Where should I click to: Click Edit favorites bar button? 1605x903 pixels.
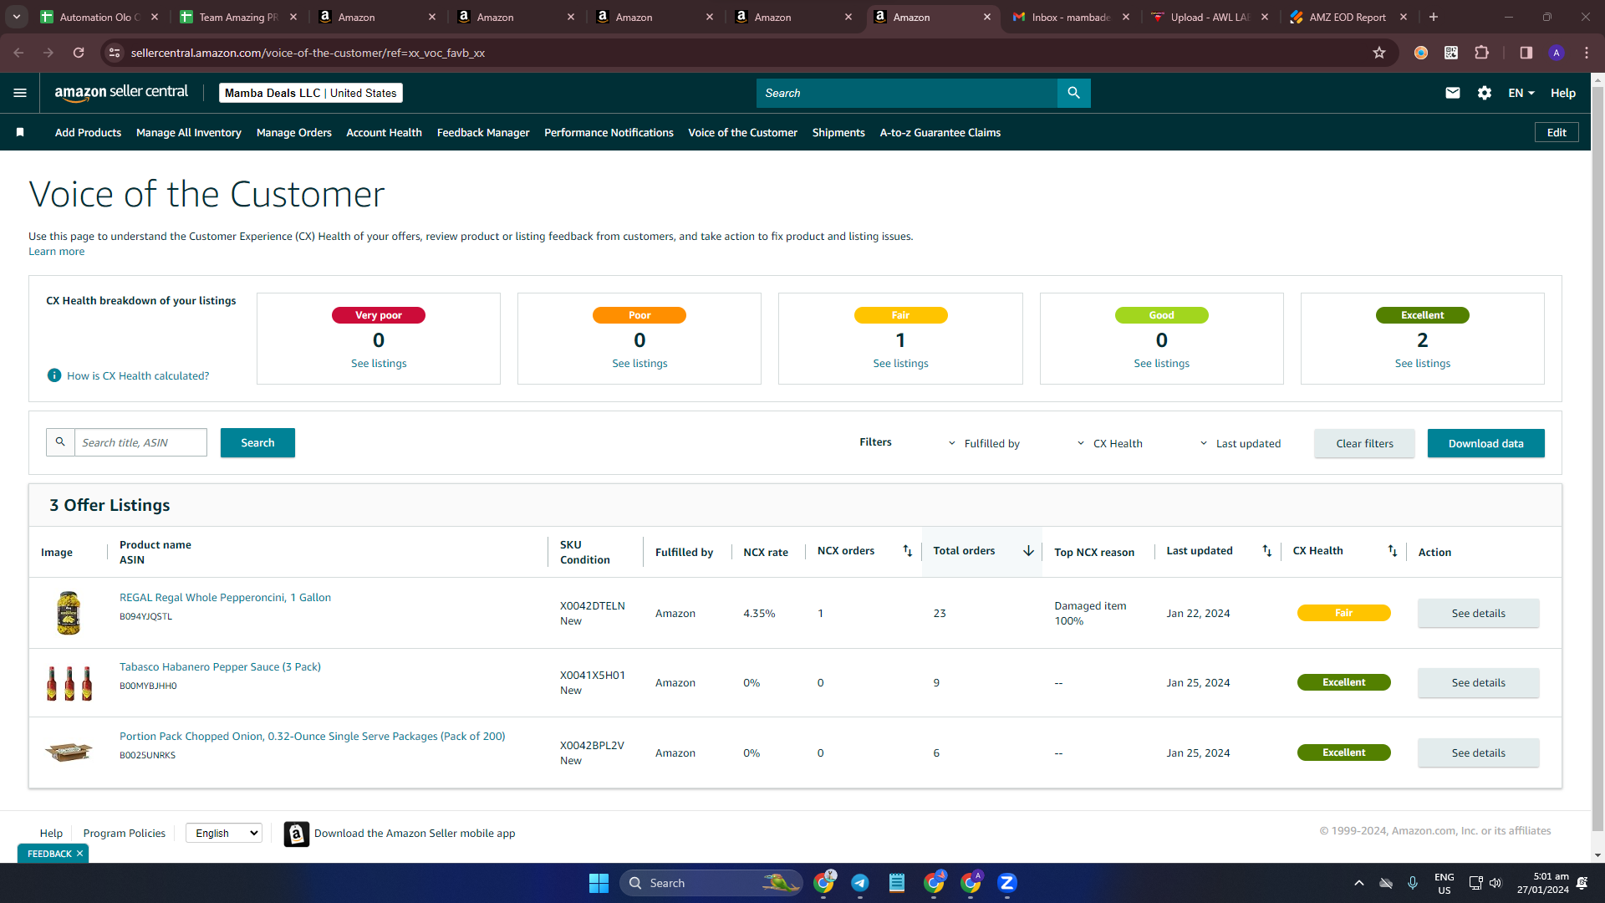click(1557, 132)
